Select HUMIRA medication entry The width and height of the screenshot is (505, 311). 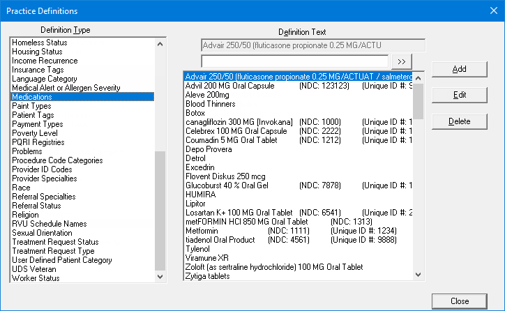pos(299,195)
